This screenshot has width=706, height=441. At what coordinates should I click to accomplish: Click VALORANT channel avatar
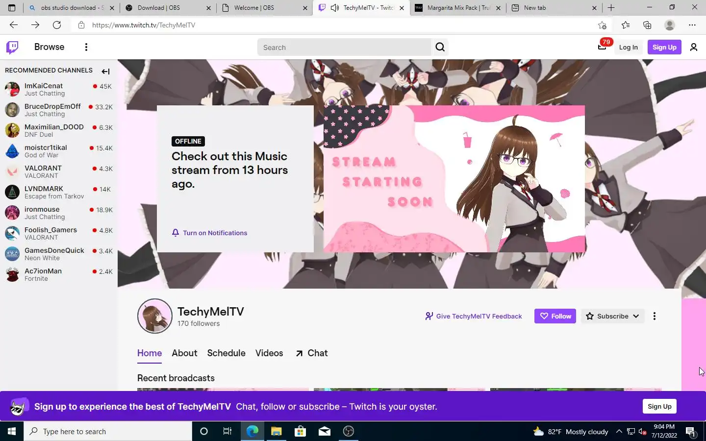pyautogui.click(x=12, y=171)
